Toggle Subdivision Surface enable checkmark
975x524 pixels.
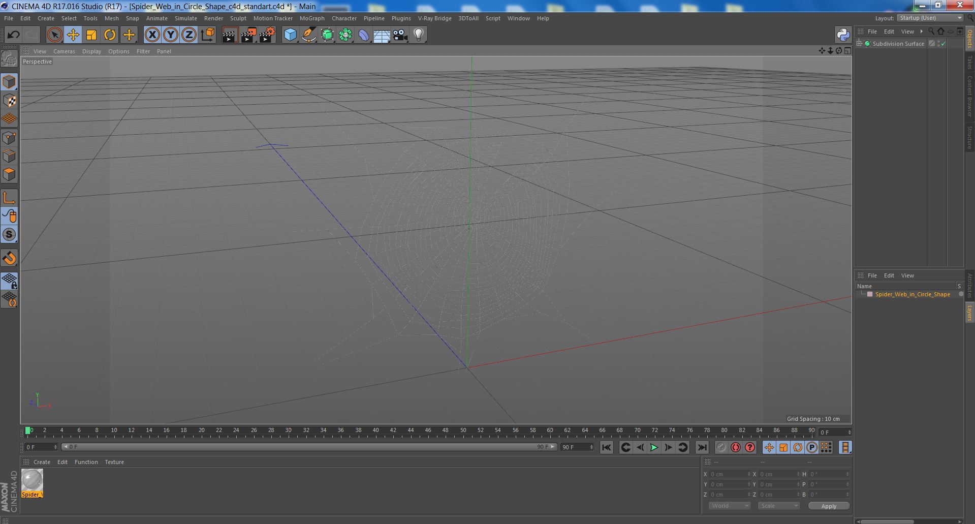click(x=943, y=44)
